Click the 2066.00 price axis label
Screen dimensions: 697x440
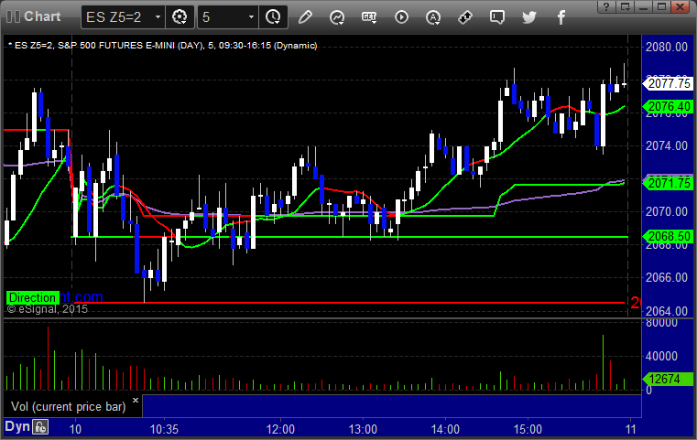[667, 277]
